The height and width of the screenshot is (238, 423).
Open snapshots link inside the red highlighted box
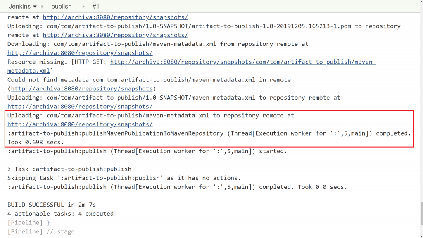click(x=80, y=124)
